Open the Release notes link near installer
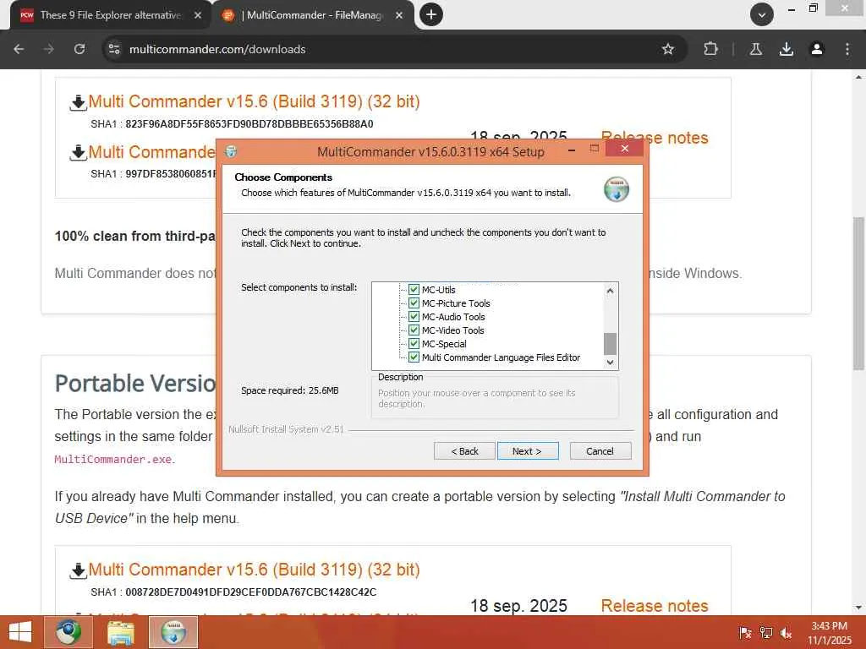Viewport: 866px width, 649px height. (655, 138)
